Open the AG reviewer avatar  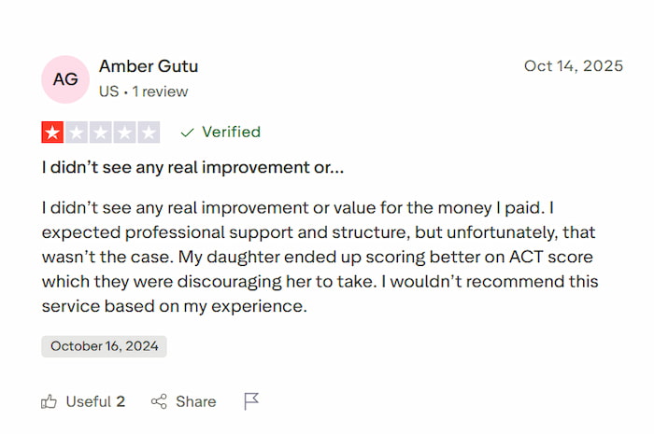coord(65,78)
